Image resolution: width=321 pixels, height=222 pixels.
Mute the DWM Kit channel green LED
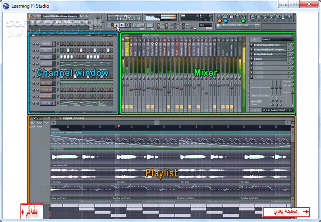click(x=30, y=103)
